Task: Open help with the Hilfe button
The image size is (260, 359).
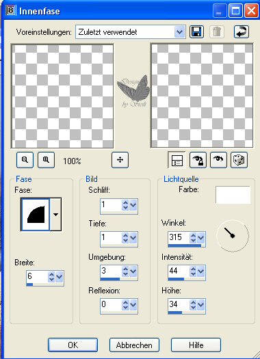Action: pos(196,345)
